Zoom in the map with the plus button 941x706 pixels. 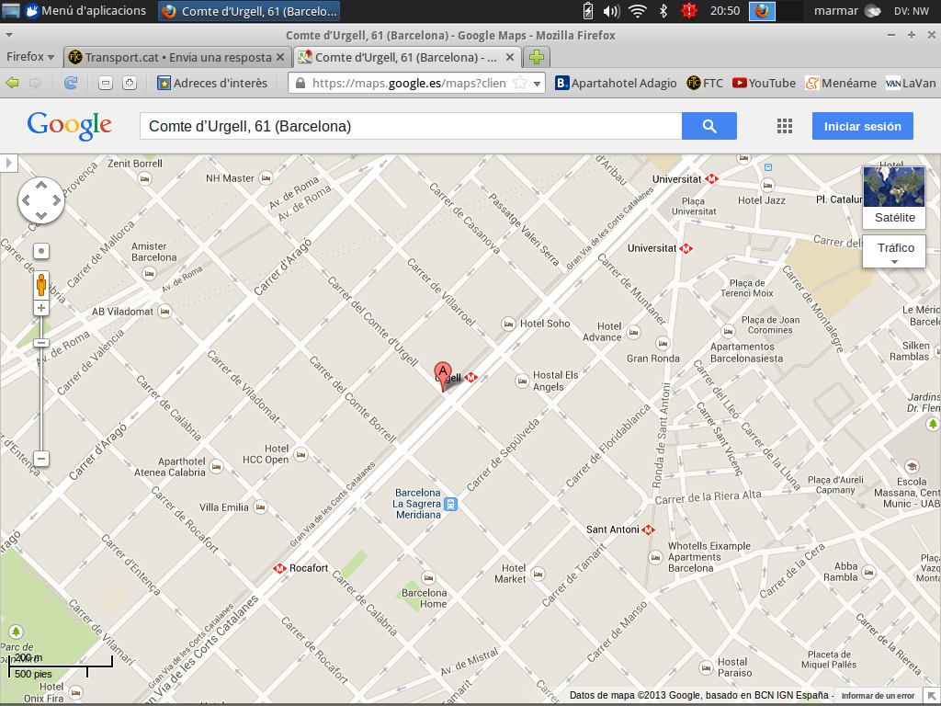coord(40,309)
